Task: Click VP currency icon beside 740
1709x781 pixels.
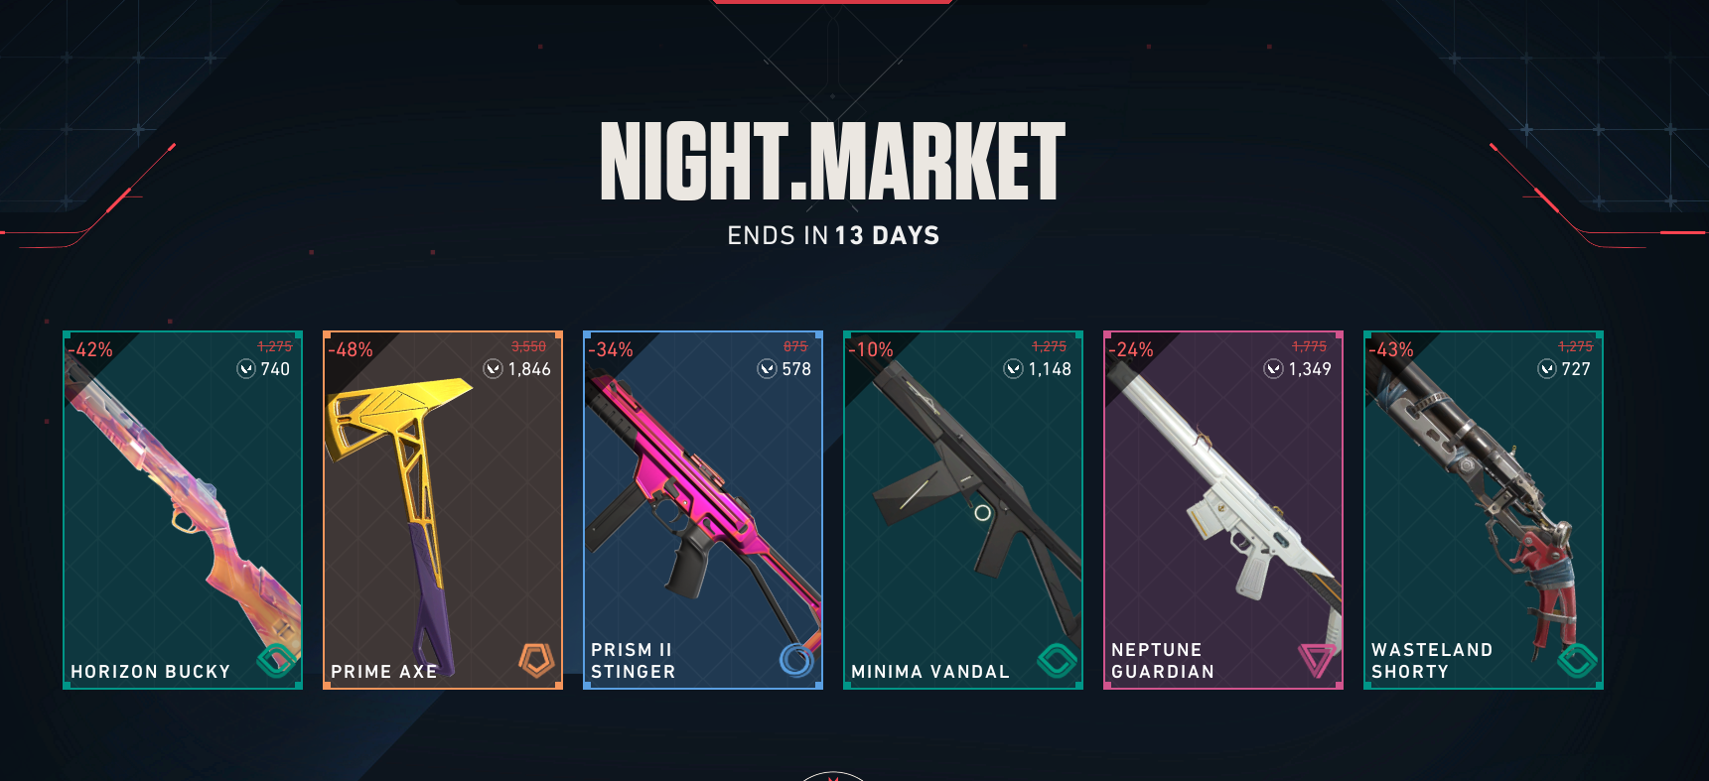Action: coord(246,369)
